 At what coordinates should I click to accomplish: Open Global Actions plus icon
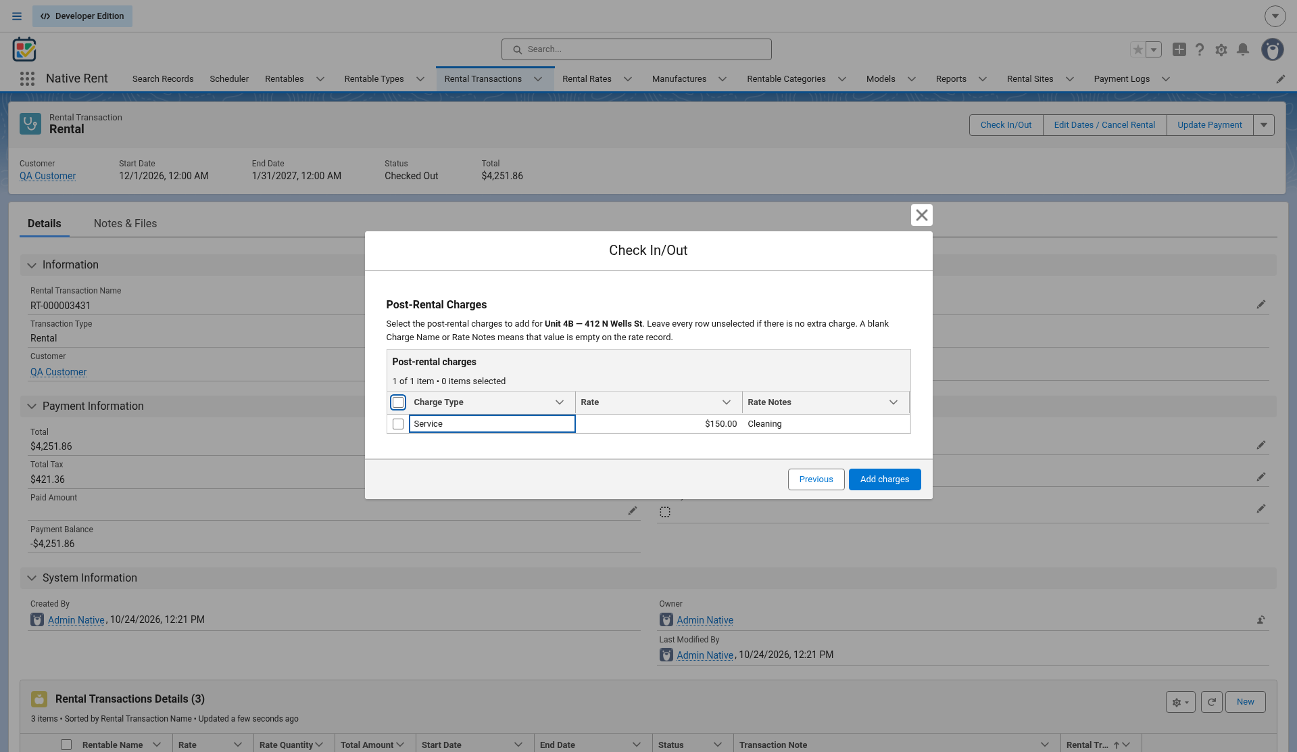point(1179,49)
